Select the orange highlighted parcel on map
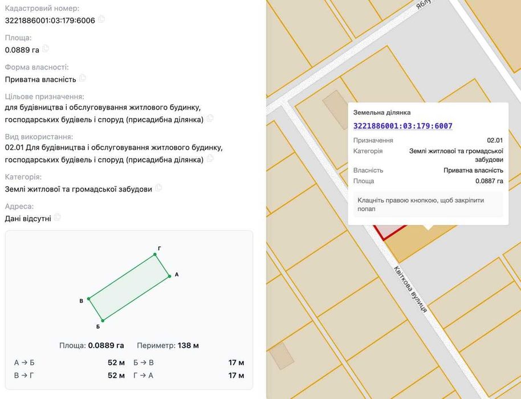Viewport: 521px width, 399px height. click(418, 242)
